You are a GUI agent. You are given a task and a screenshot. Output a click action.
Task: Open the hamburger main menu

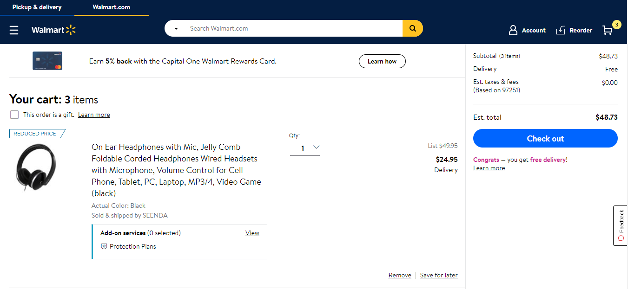[14, 30]
